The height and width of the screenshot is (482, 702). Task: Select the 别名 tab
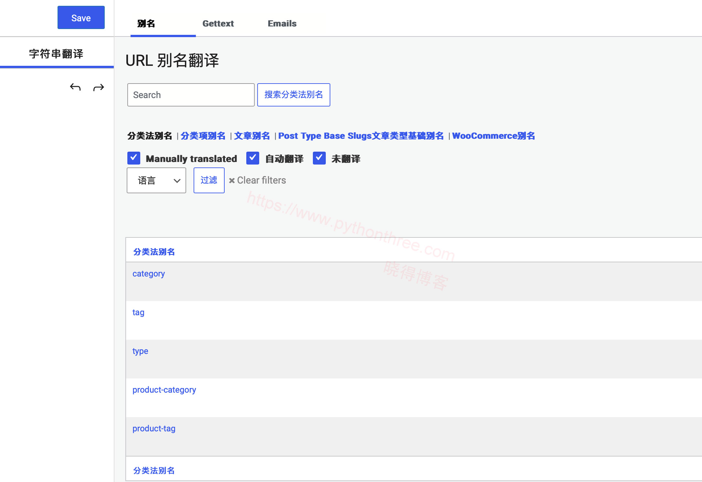coord(146,23)
